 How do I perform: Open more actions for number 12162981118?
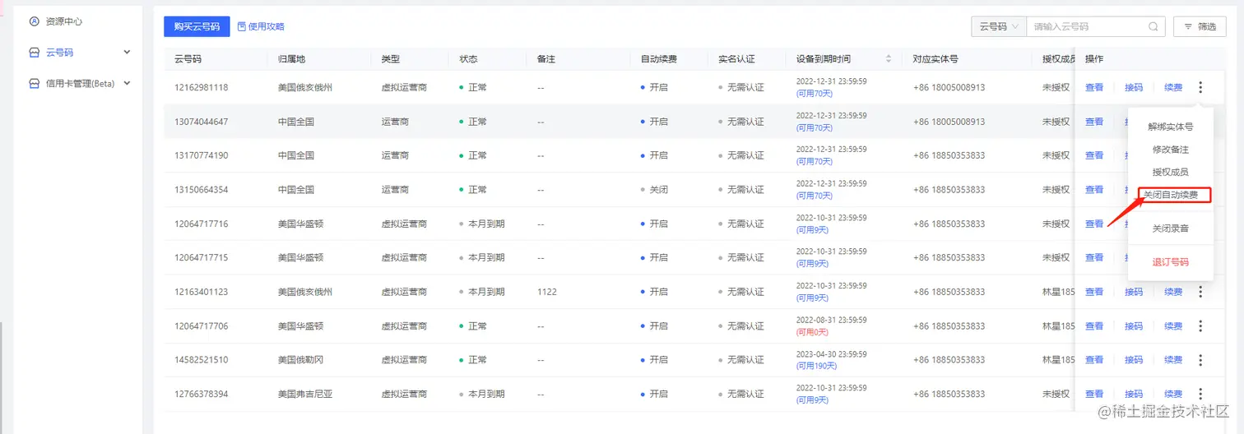coord(1200,87)
